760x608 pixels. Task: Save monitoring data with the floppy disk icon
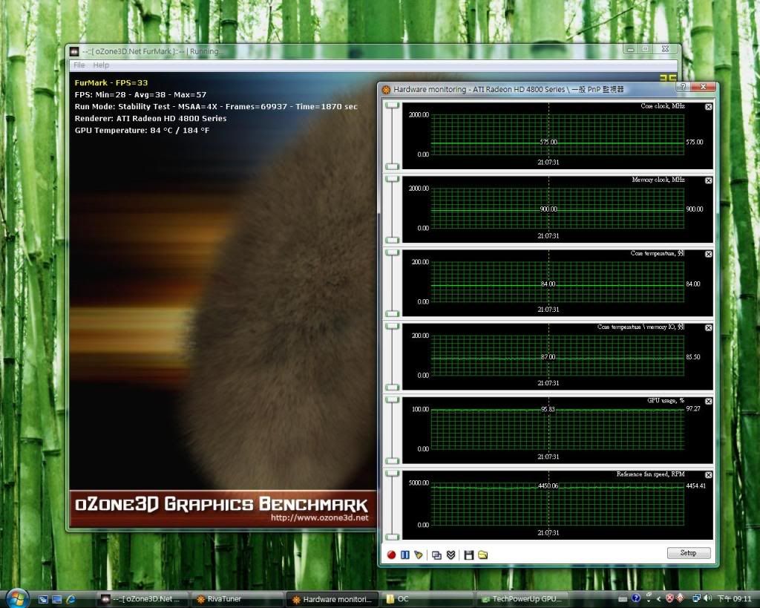[469, 555]
